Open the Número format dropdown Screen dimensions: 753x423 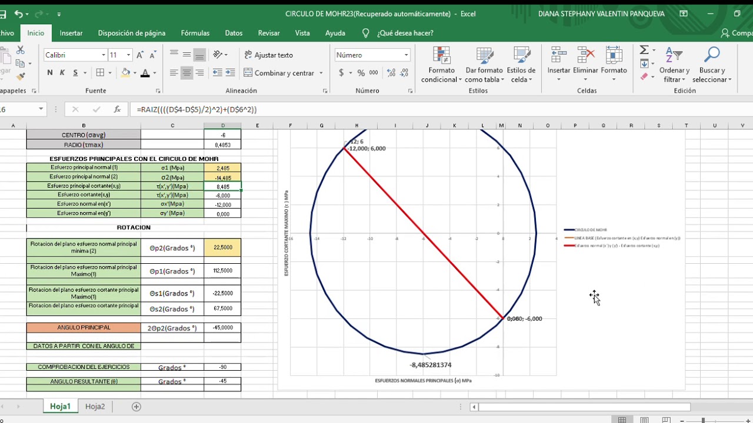(x=406, y=55)
